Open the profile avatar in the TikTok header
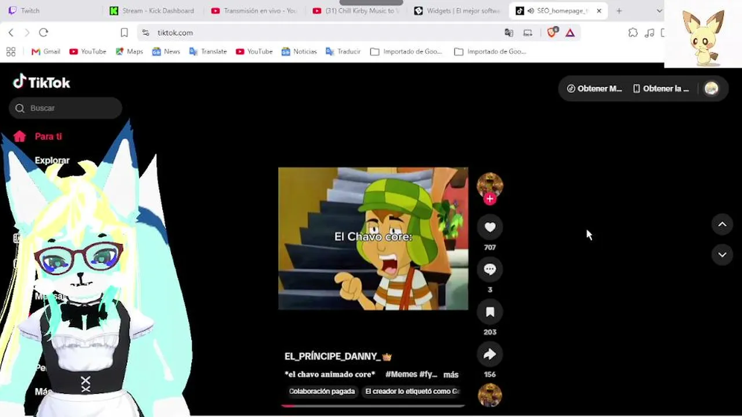This screenshot has height=417, width=742. (711, 89)
